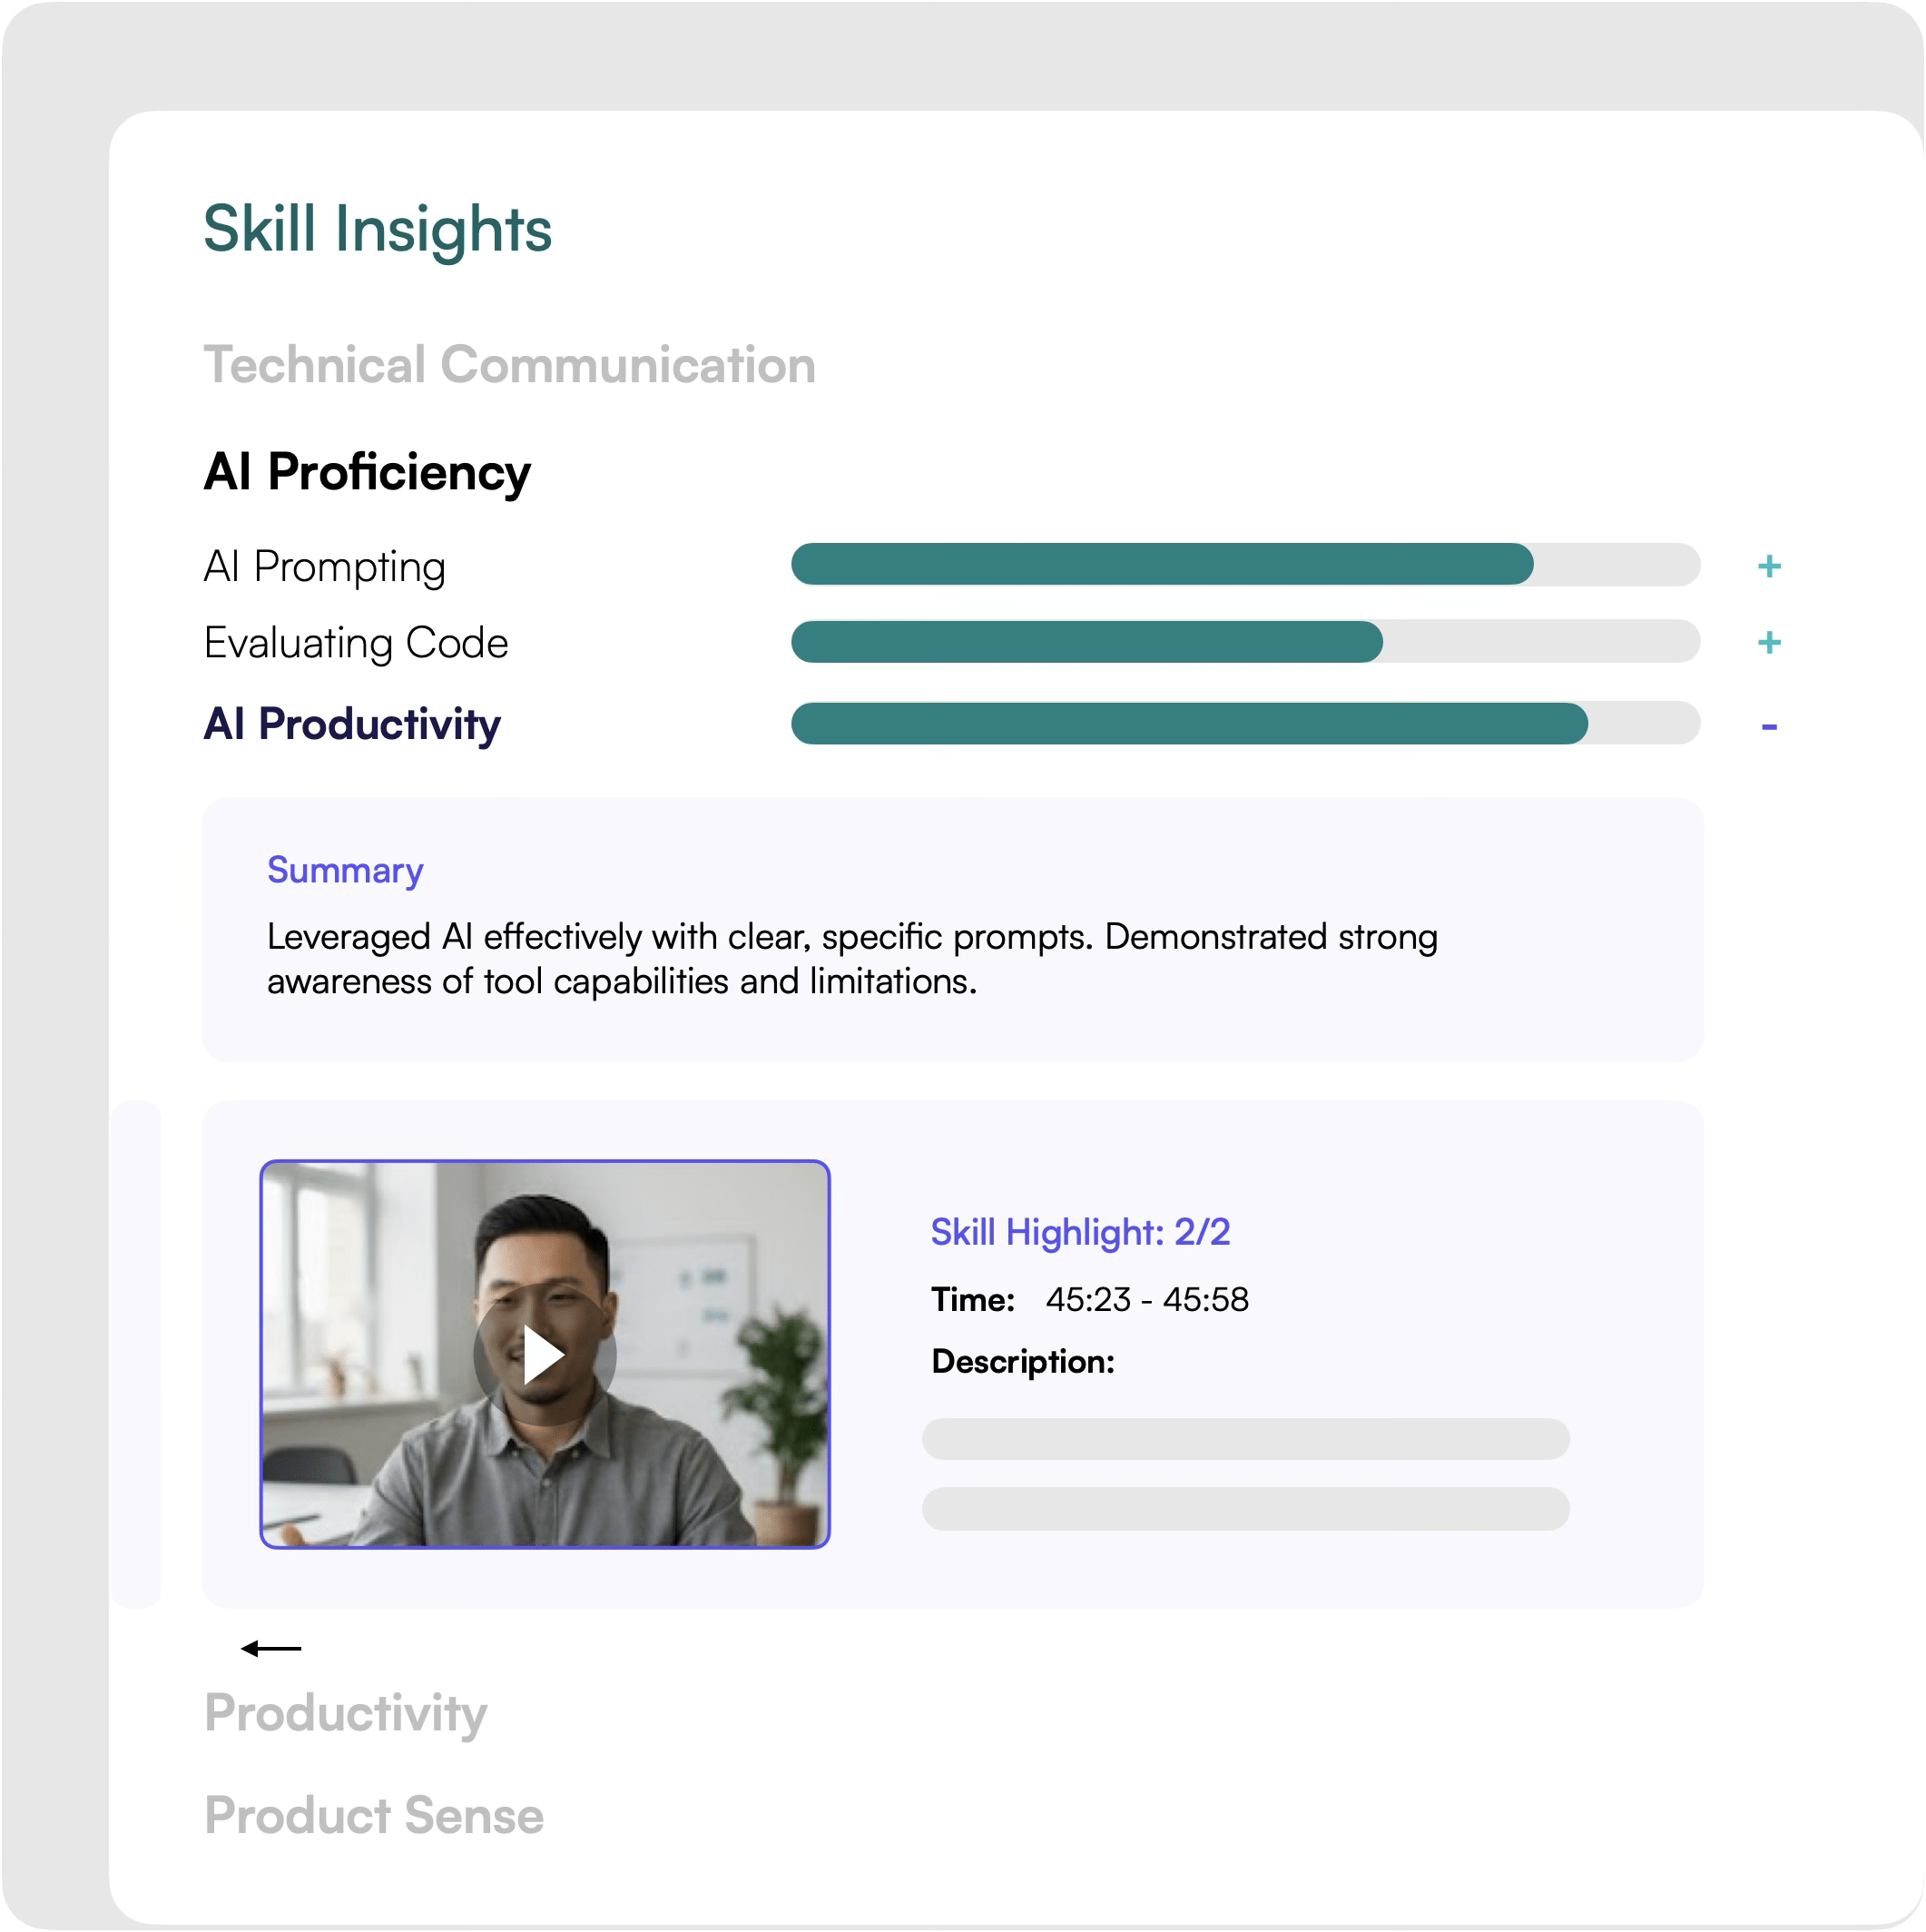Expand the AI Prompting plus icon

(1768, 567)
